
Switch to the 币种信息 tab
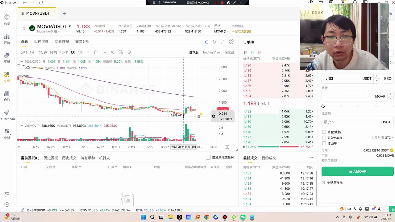point(41,42)
